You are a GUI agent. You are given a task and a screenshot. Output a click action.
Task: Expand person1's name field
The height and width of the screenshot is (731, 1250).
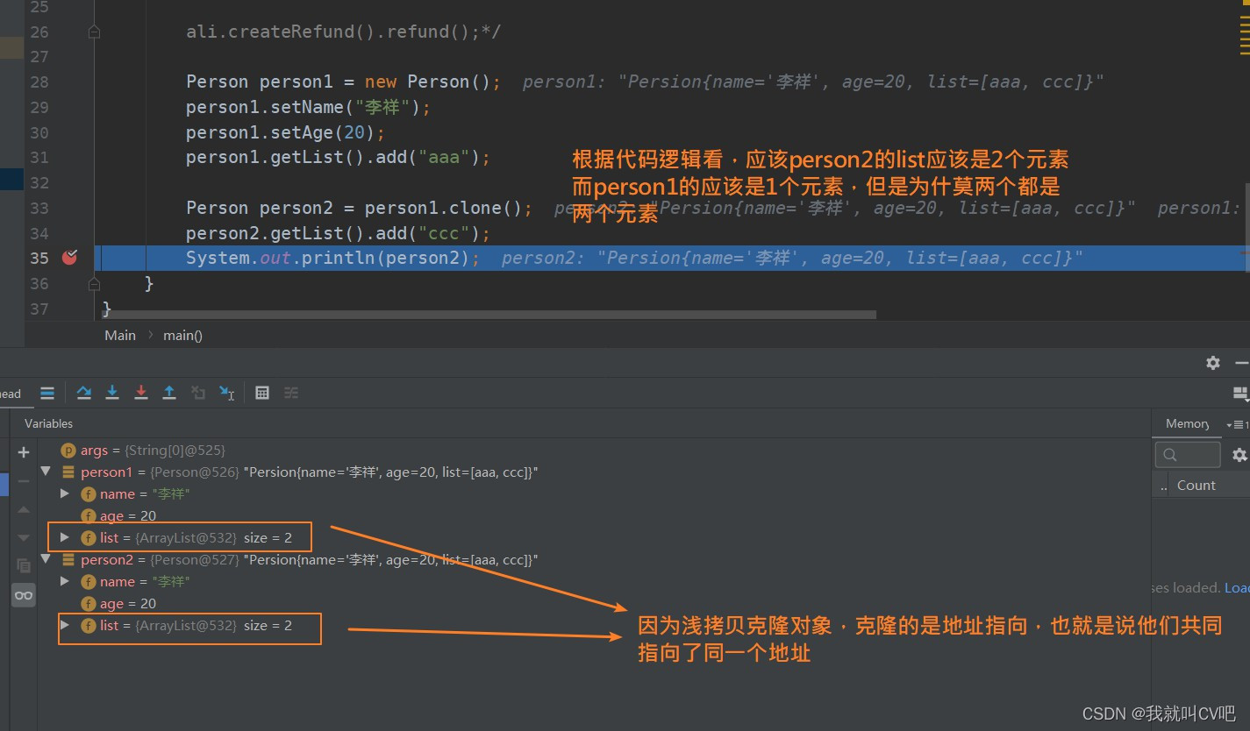click(x=65, y=493)
